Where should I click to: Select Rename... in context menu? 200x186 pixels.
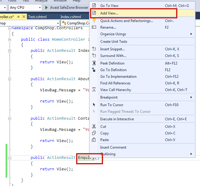point(142,27)
